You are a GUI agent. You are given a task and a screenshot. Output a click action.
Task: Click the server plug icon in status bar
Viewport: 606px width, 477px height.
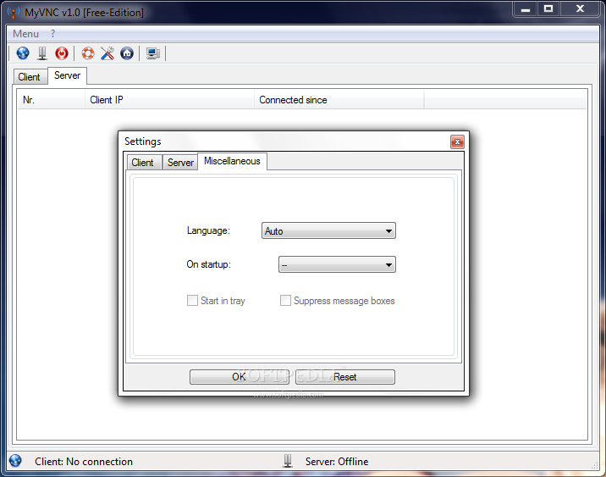288,460
